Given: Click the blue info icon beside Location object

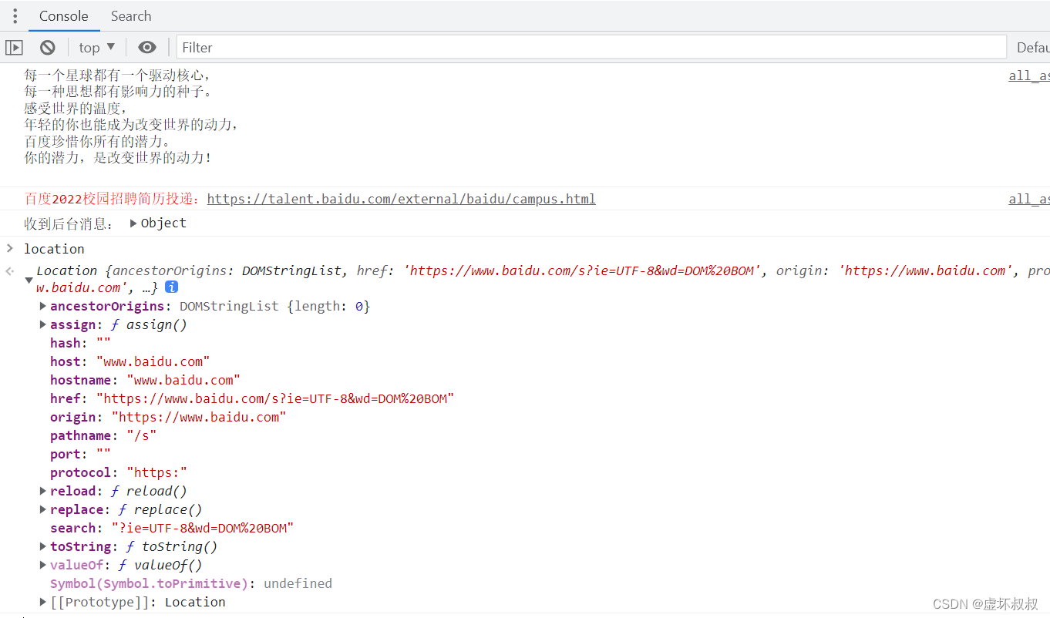Looking at the screenshot, I should [172, 287].
